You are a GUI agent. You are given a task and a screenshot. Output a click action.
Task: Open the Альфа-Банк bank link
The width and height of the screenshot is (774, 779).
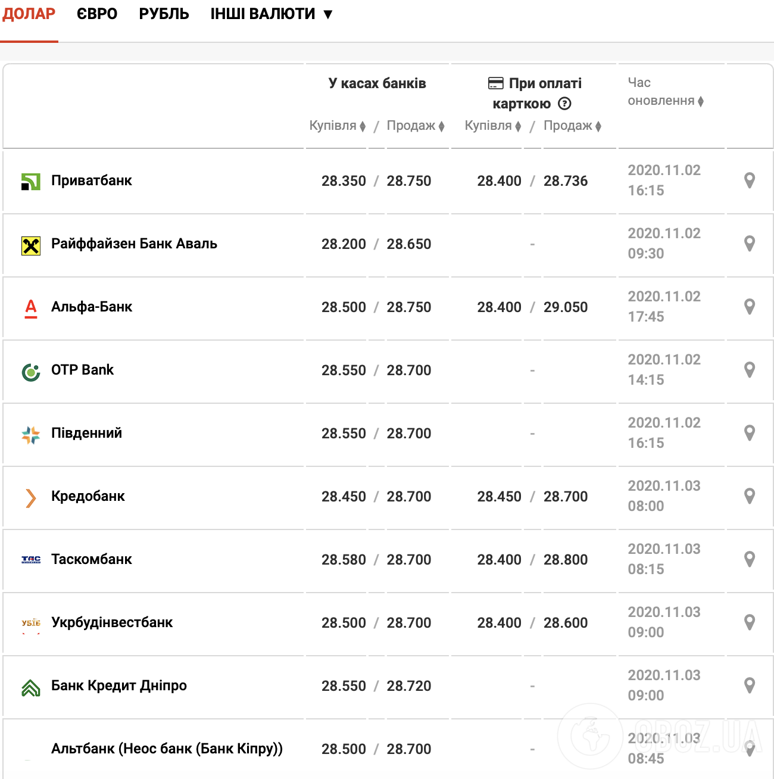(92, 307)
